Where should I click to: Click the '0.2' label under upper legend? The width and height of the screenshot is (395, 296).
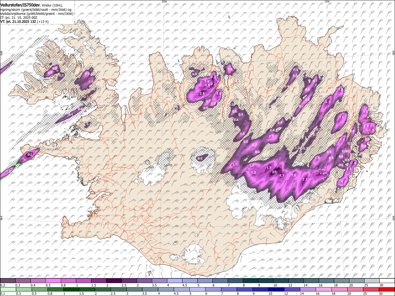pyautogui.click(x=2, y=285)
